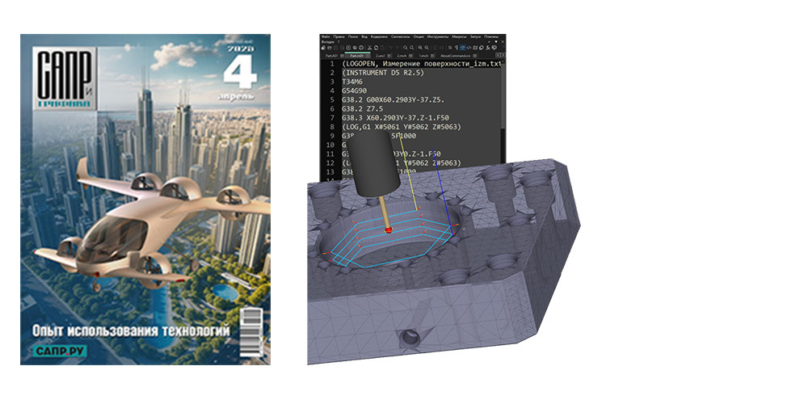
Task: Click the Cut scissors toolbar icon
Action: pos(369,48)
